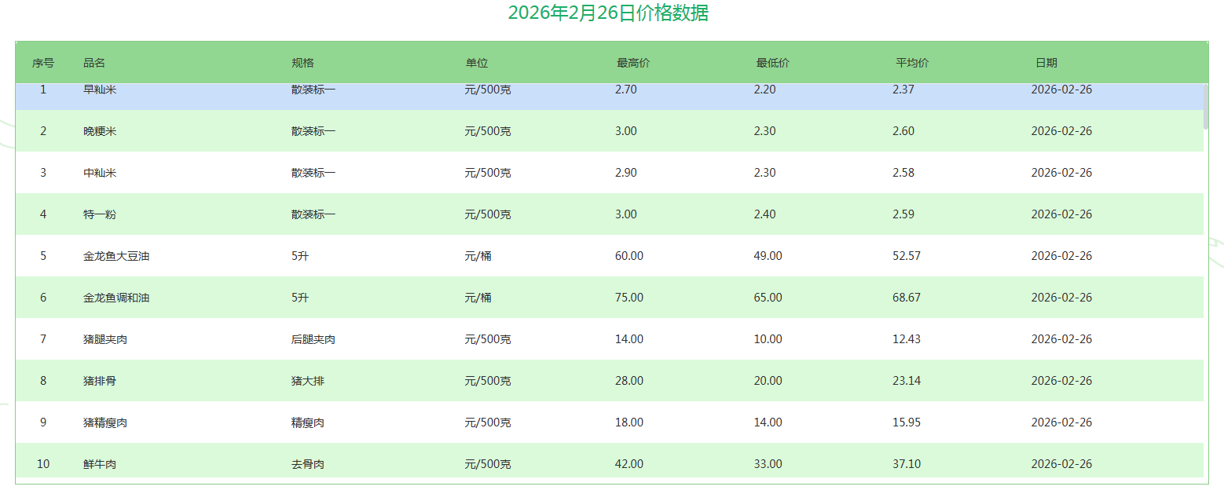Click the 序号 column header
The height and width of the screenshot is (501, 1224).
point(43,63)
